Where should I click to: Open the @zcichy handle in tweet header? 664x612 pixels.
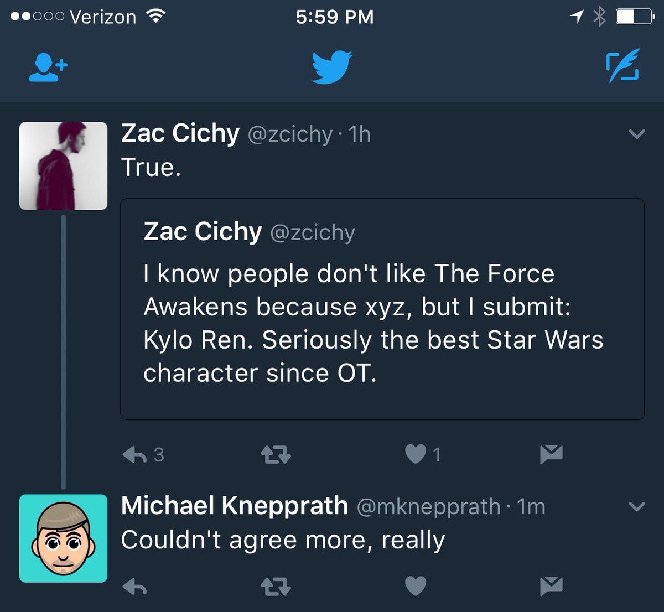pyautogui.click(x=290, y=134)
